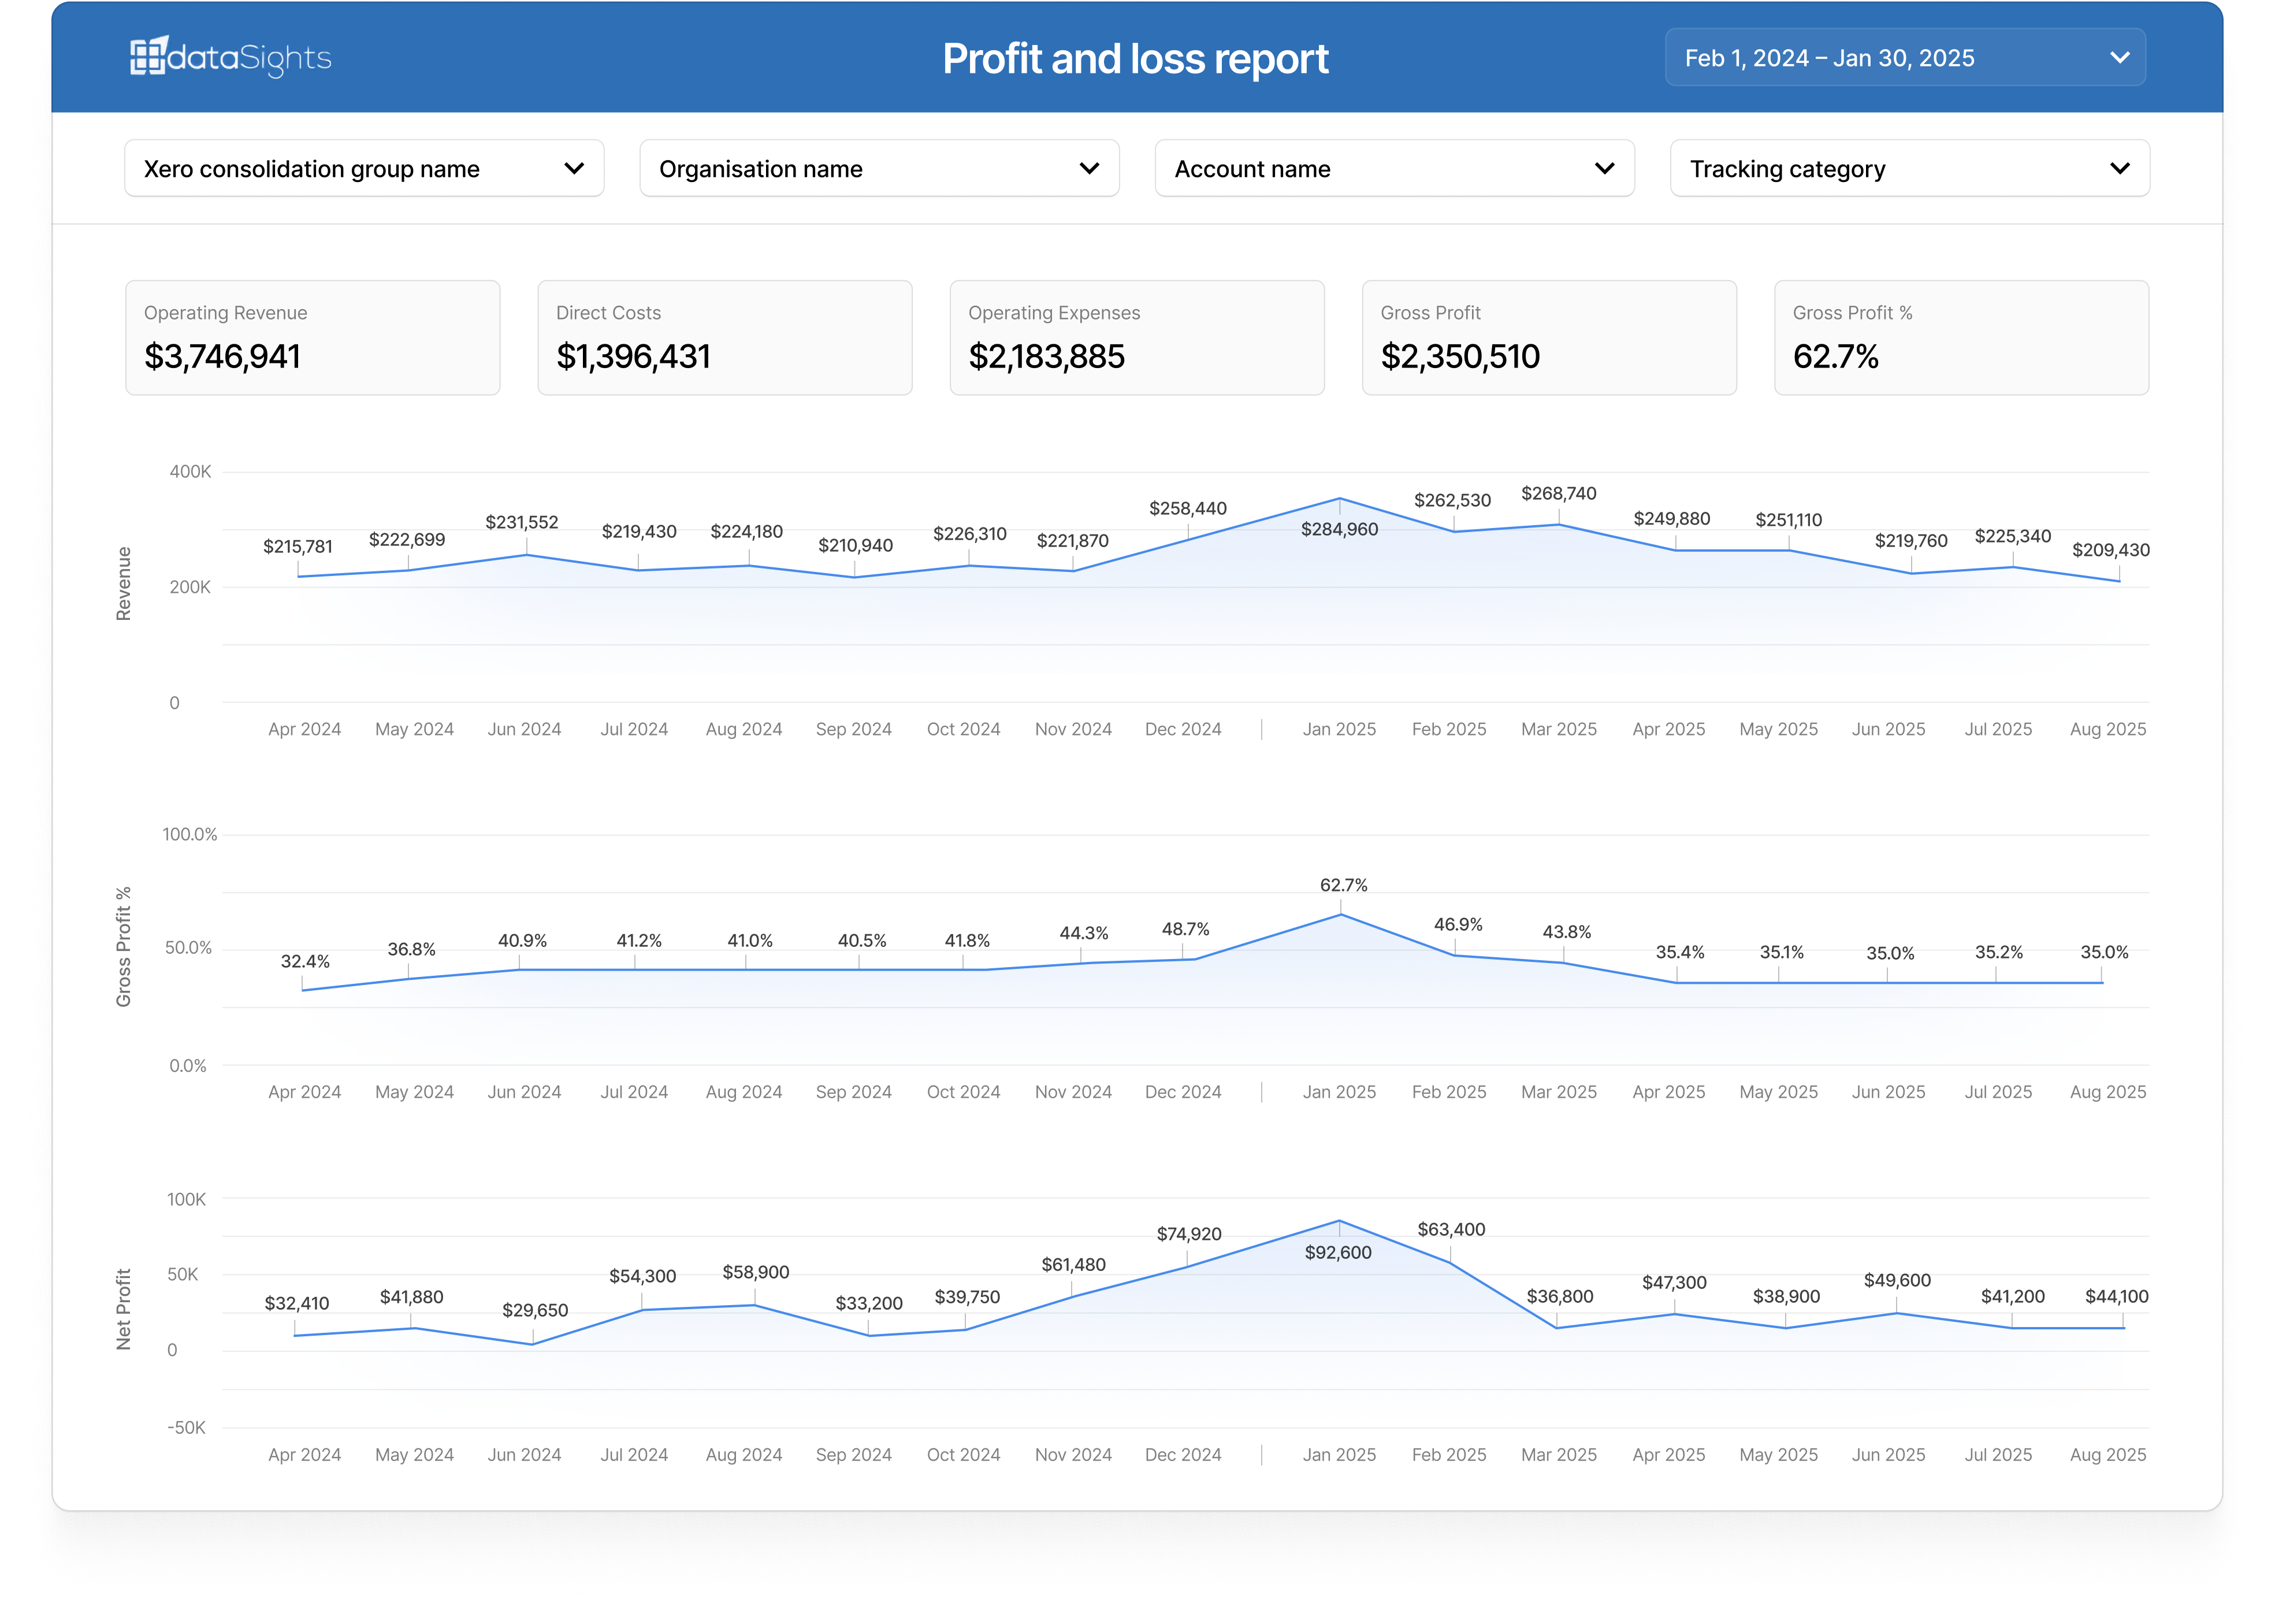Click the -50K net profit axis label
Screen dimensions: 2275x1624
tap(186, 1427)
